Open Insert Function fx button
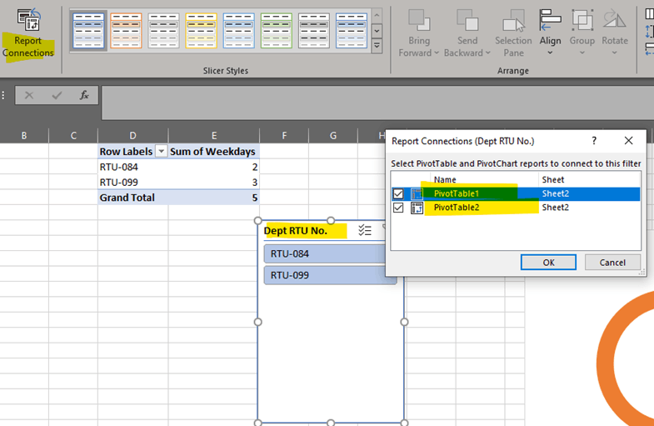Screen dimensions: 654x426 coord(84,95)
